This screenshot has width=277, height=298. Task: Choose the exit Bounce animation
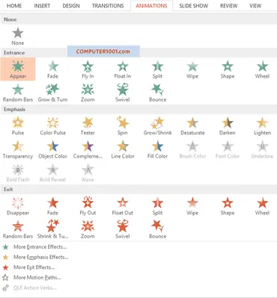pos(157,230)
